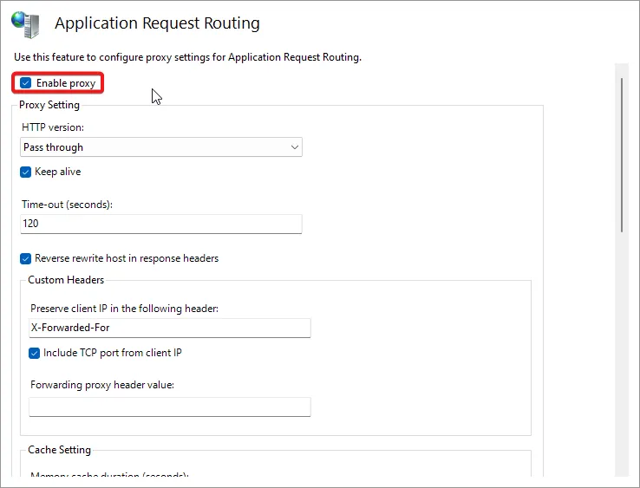Click the HTTP version label
This screenshot has height=488, width=640.
pos(53,127)
